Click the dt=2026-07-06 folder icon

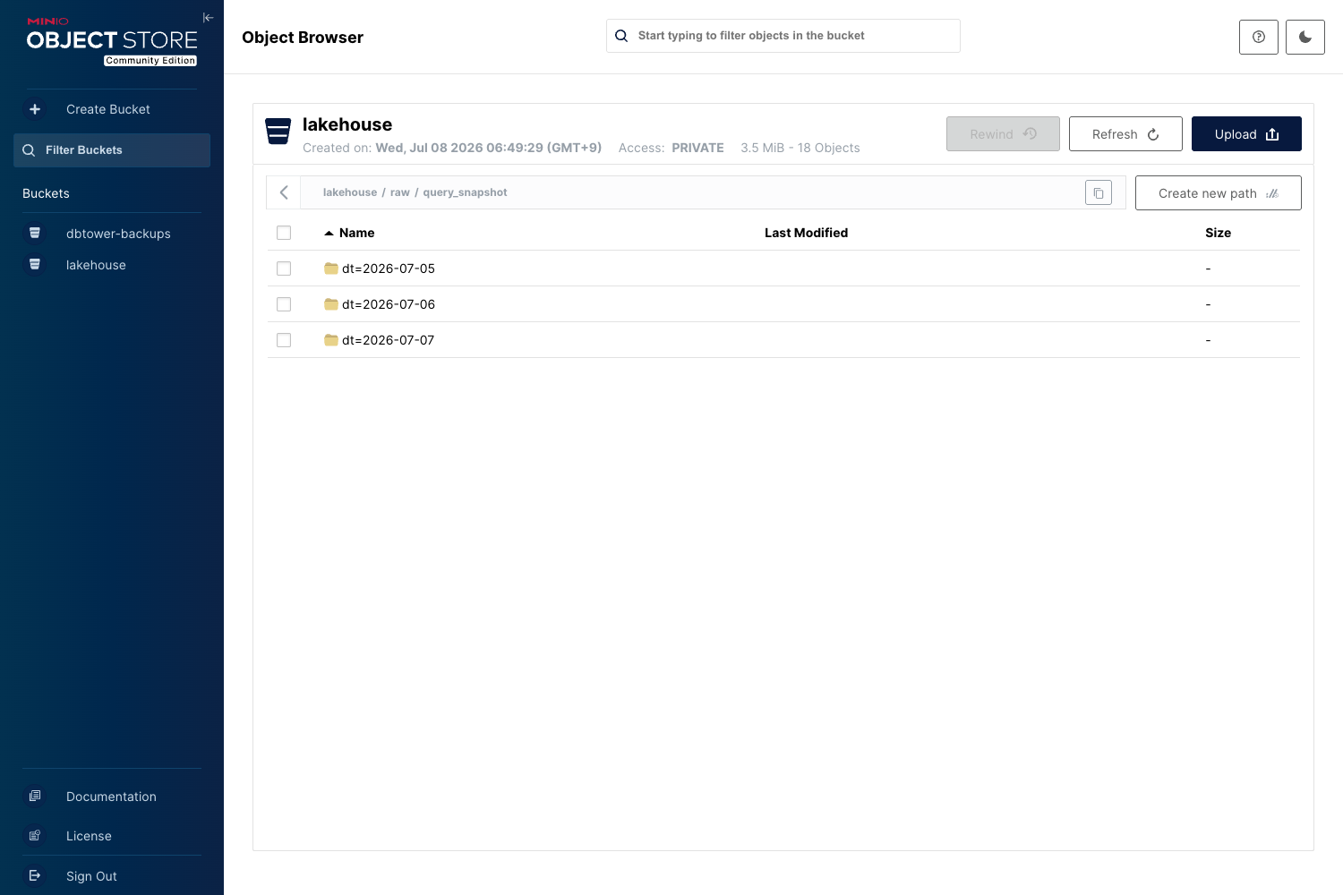(x=331, y=304)
